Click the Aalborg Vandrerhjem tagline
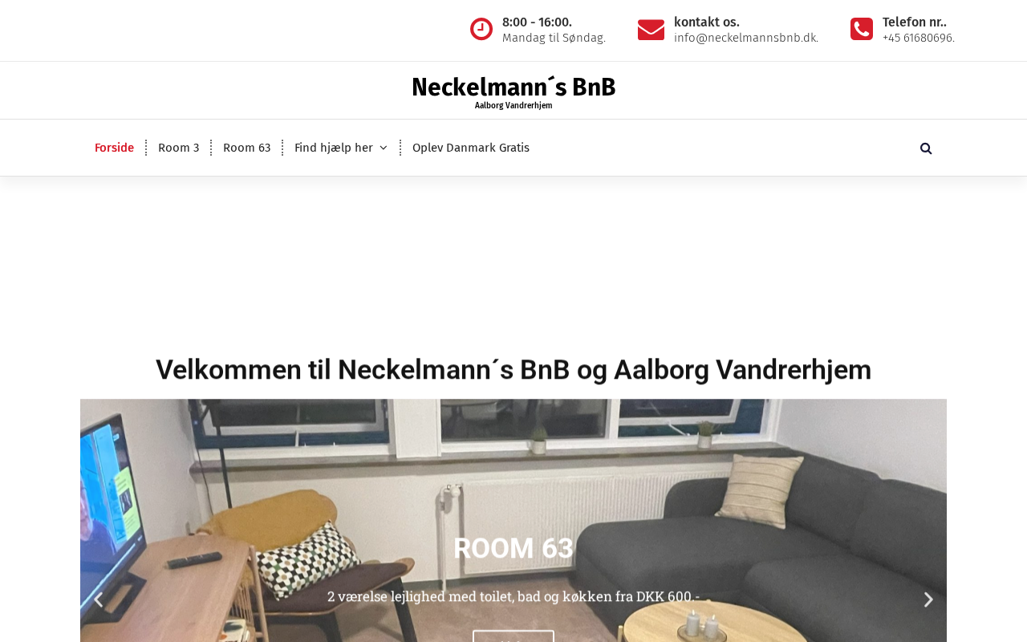The width and height of the screenshot is (1027, 642). click(513, 106)
